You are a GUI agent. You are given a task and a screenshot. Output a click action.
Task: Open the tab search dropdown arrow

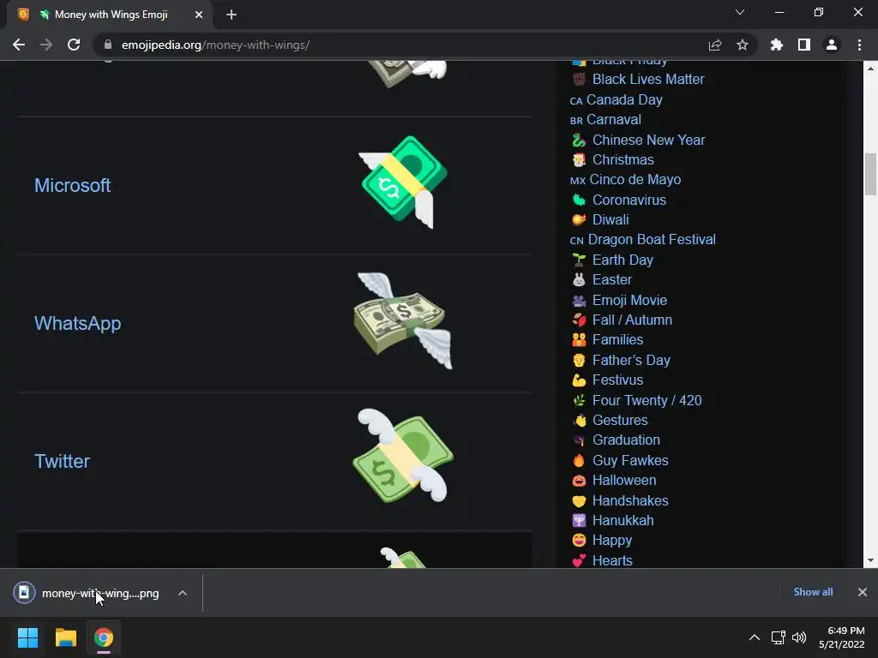[740, 12]
